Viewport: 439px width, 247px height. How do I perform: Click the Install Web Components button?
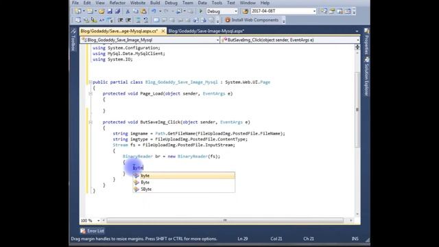pyautogui.click(x=252, y=20)
